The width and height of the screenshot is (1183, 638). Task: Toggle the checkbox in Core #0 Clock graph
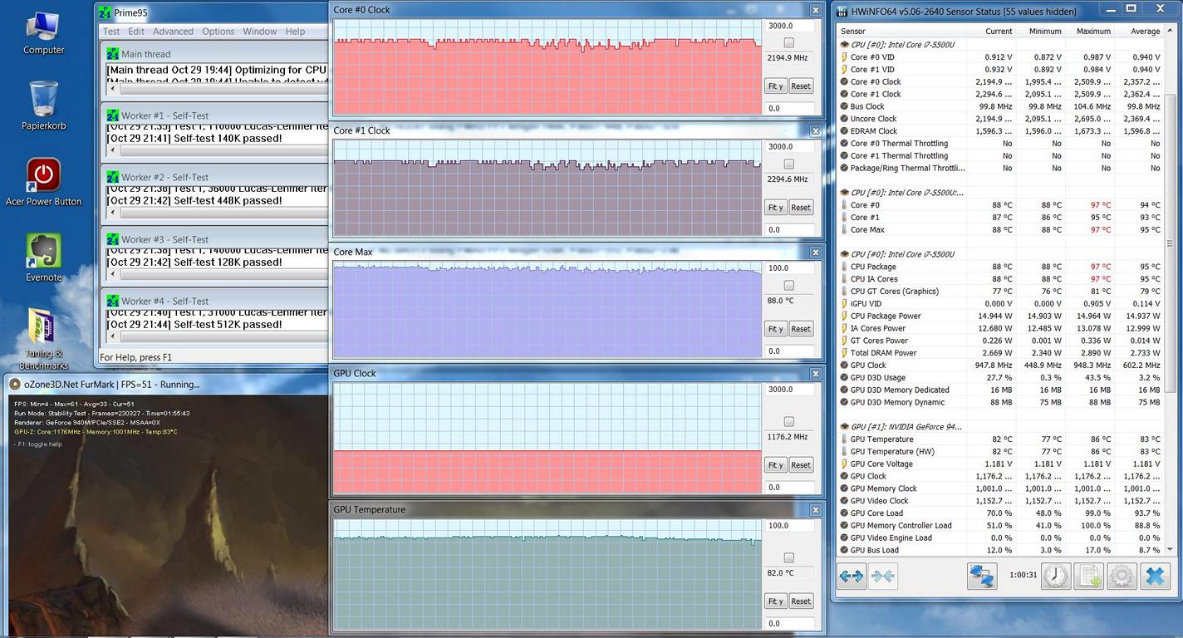(788, 42)
